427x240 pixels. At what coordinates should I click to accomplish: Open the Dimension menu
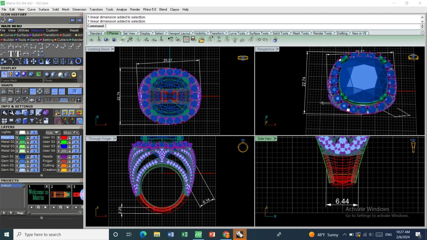tap(79, 10)
